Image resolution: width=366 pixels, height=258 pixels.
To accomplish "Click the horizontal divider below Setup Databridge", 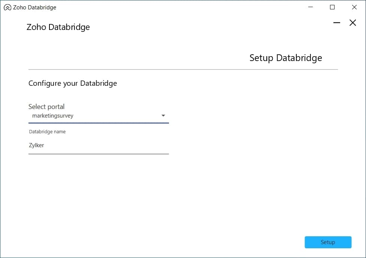I will coord(183,69).
